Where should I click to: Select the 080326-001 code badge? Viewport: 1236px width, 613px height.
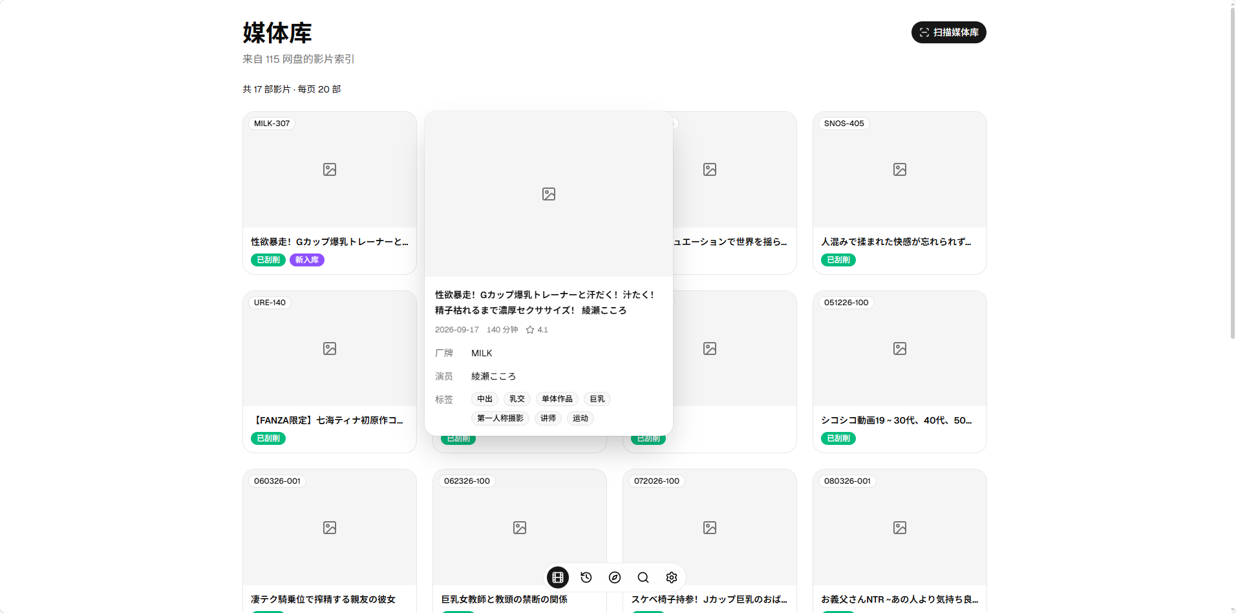[847, 481]
